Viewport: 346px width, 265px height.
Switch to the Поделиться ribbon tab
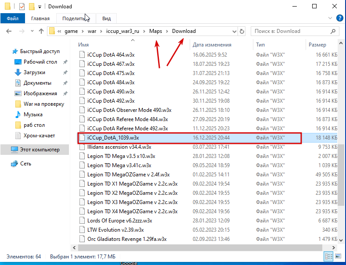(x=76, y=18)
